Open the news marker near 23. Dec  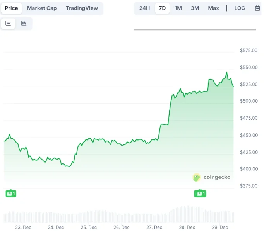click(x=11, y=194)
